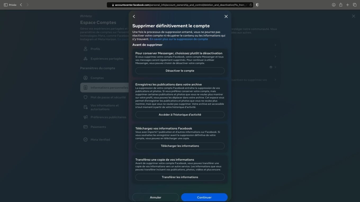Image resolution: width=360 pixels, height=202 pixels.
Task: Click the Supprimer définitivement le compte heading
Action: (171, 26)
